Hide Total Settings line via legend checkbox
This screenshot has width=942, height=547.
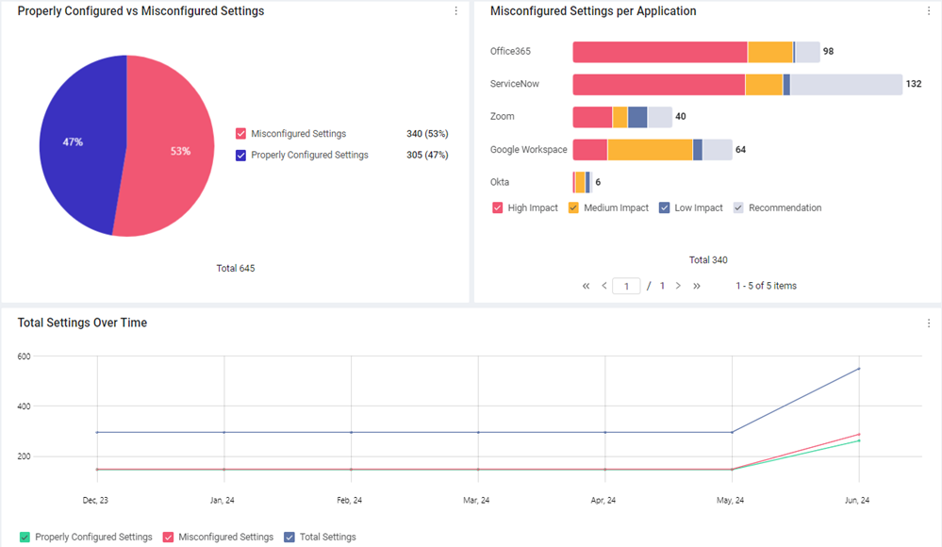coord(289,538)
